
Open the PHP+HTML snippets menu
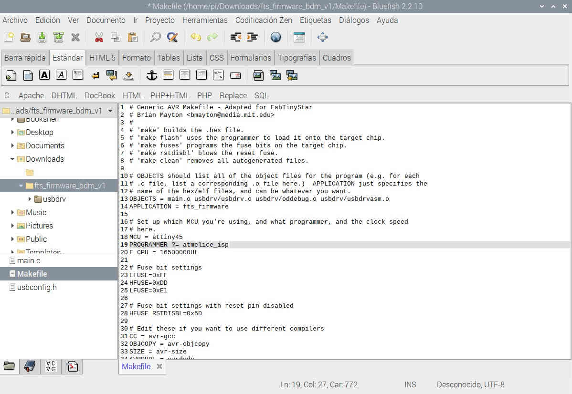click(x=170, y=95)
